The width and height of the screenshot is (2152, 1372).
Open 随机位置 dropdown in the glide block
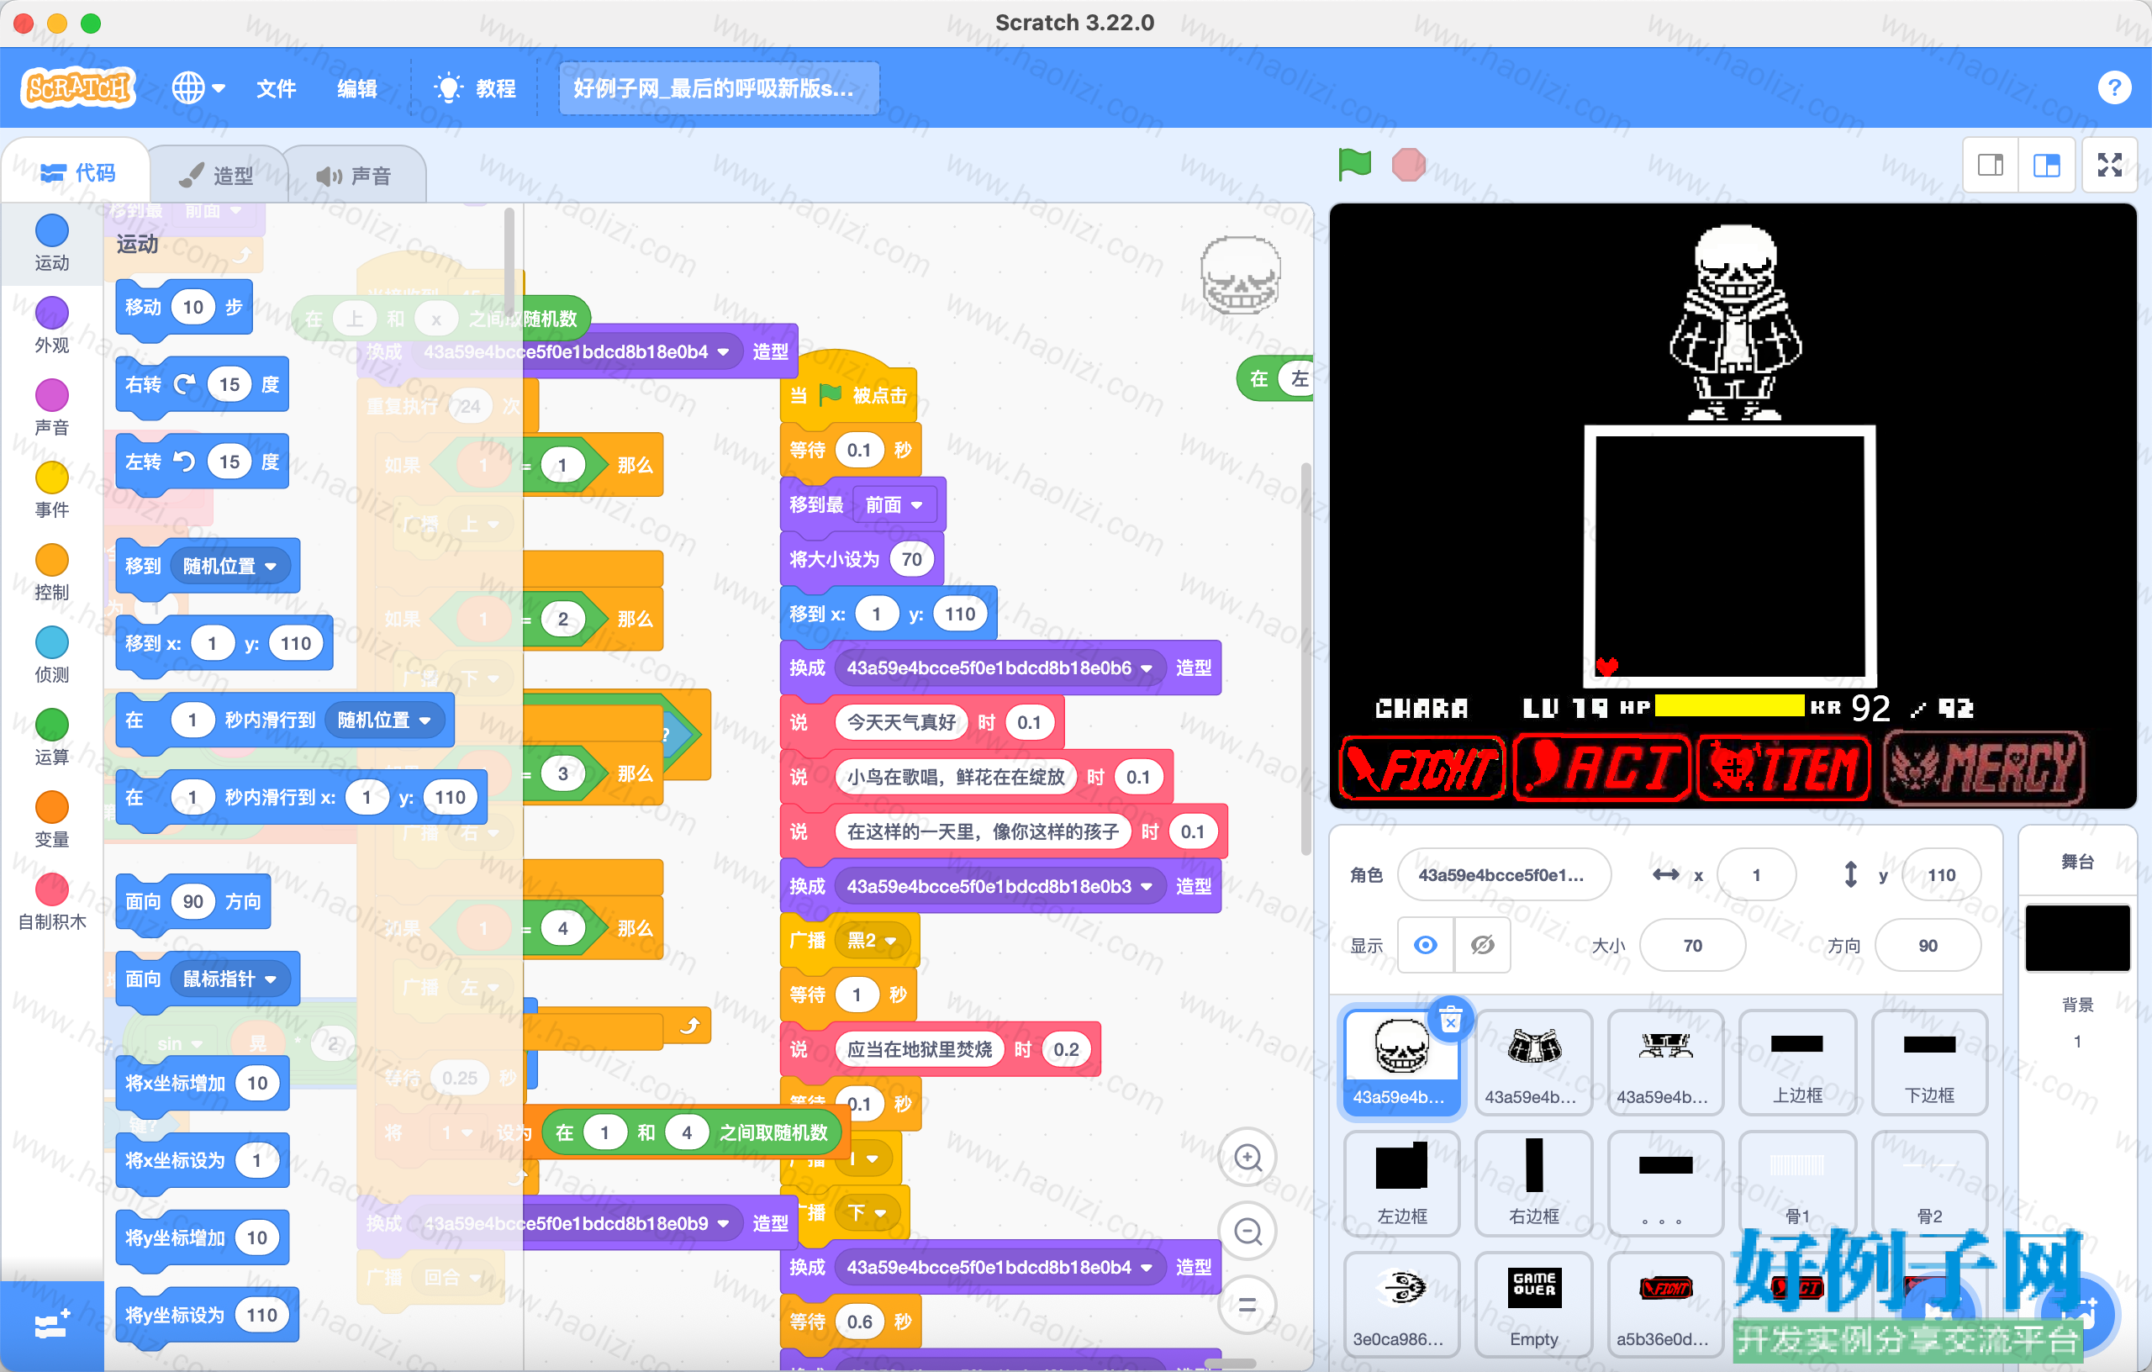[384, 720]
